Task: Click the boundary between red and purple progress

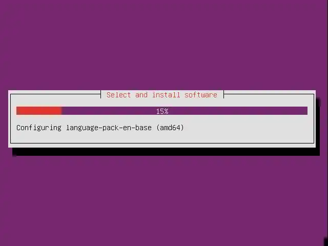Action: (x=61, y=111)
